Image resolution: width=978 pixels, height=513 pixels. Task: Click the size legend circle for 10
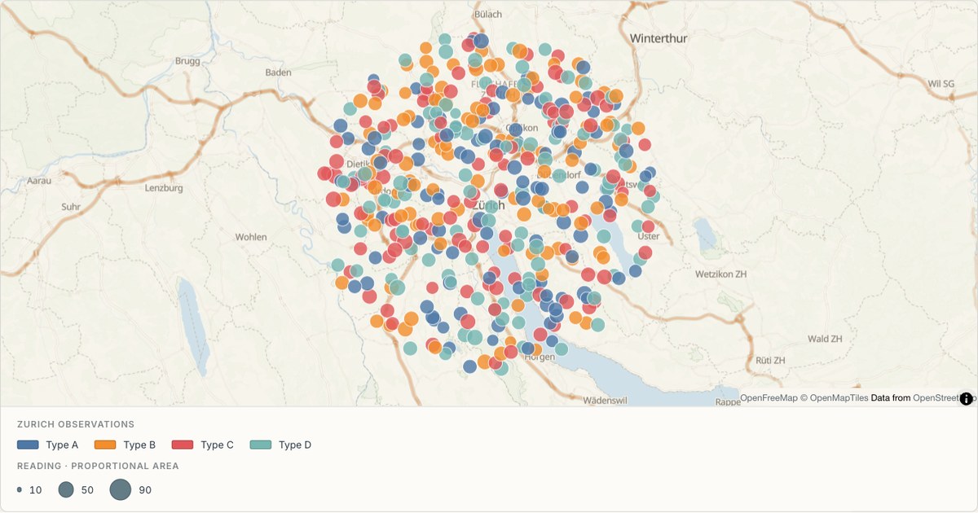(20, 489)
